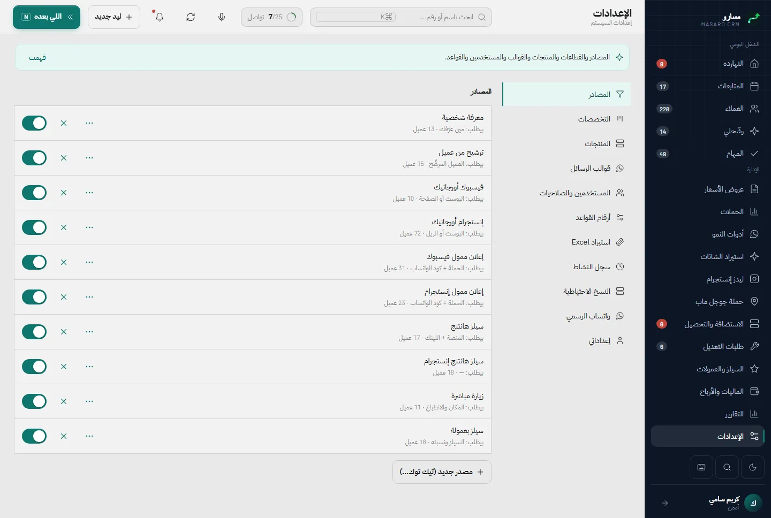Screen dimensions: 771x518
Task: Click اللي بعده green button
Action: (47, 17)
